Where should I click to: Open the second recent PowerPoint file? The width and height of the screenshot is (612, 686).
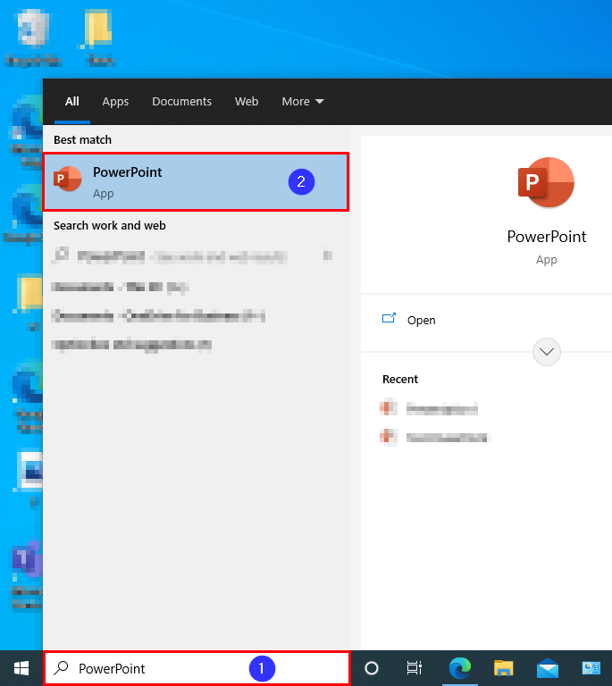click(x=435, y=437)
